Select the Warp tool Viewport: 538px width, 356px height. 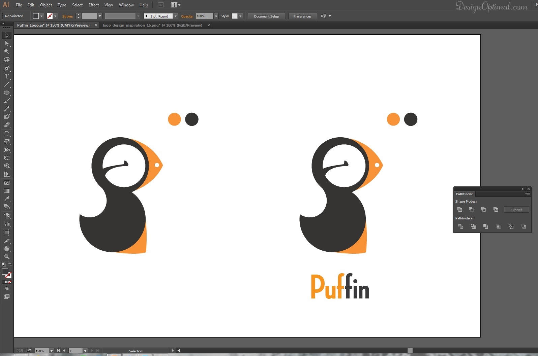tap(6, 150)
